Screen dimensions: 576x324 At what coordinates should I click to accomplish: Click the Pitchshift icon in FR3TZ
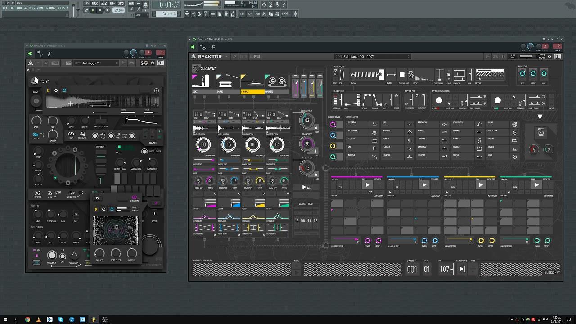point(83,135)
